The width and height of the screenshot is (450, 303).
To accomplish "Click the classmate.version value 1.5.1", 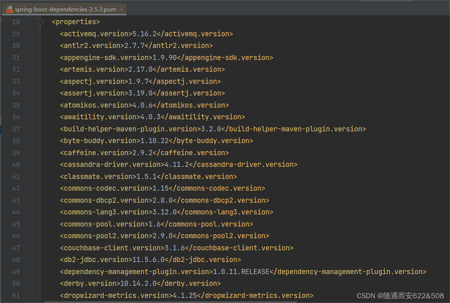I will pos(147,176).
